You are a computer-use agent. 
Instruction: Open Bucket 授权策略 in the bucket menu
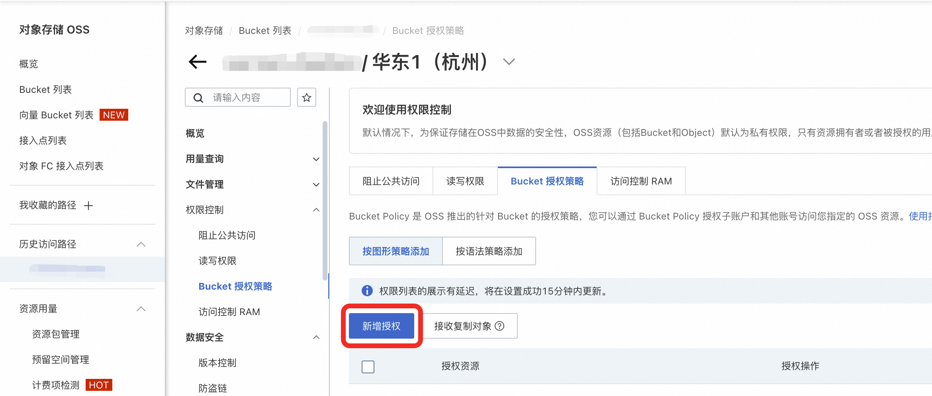click(235, 286)
